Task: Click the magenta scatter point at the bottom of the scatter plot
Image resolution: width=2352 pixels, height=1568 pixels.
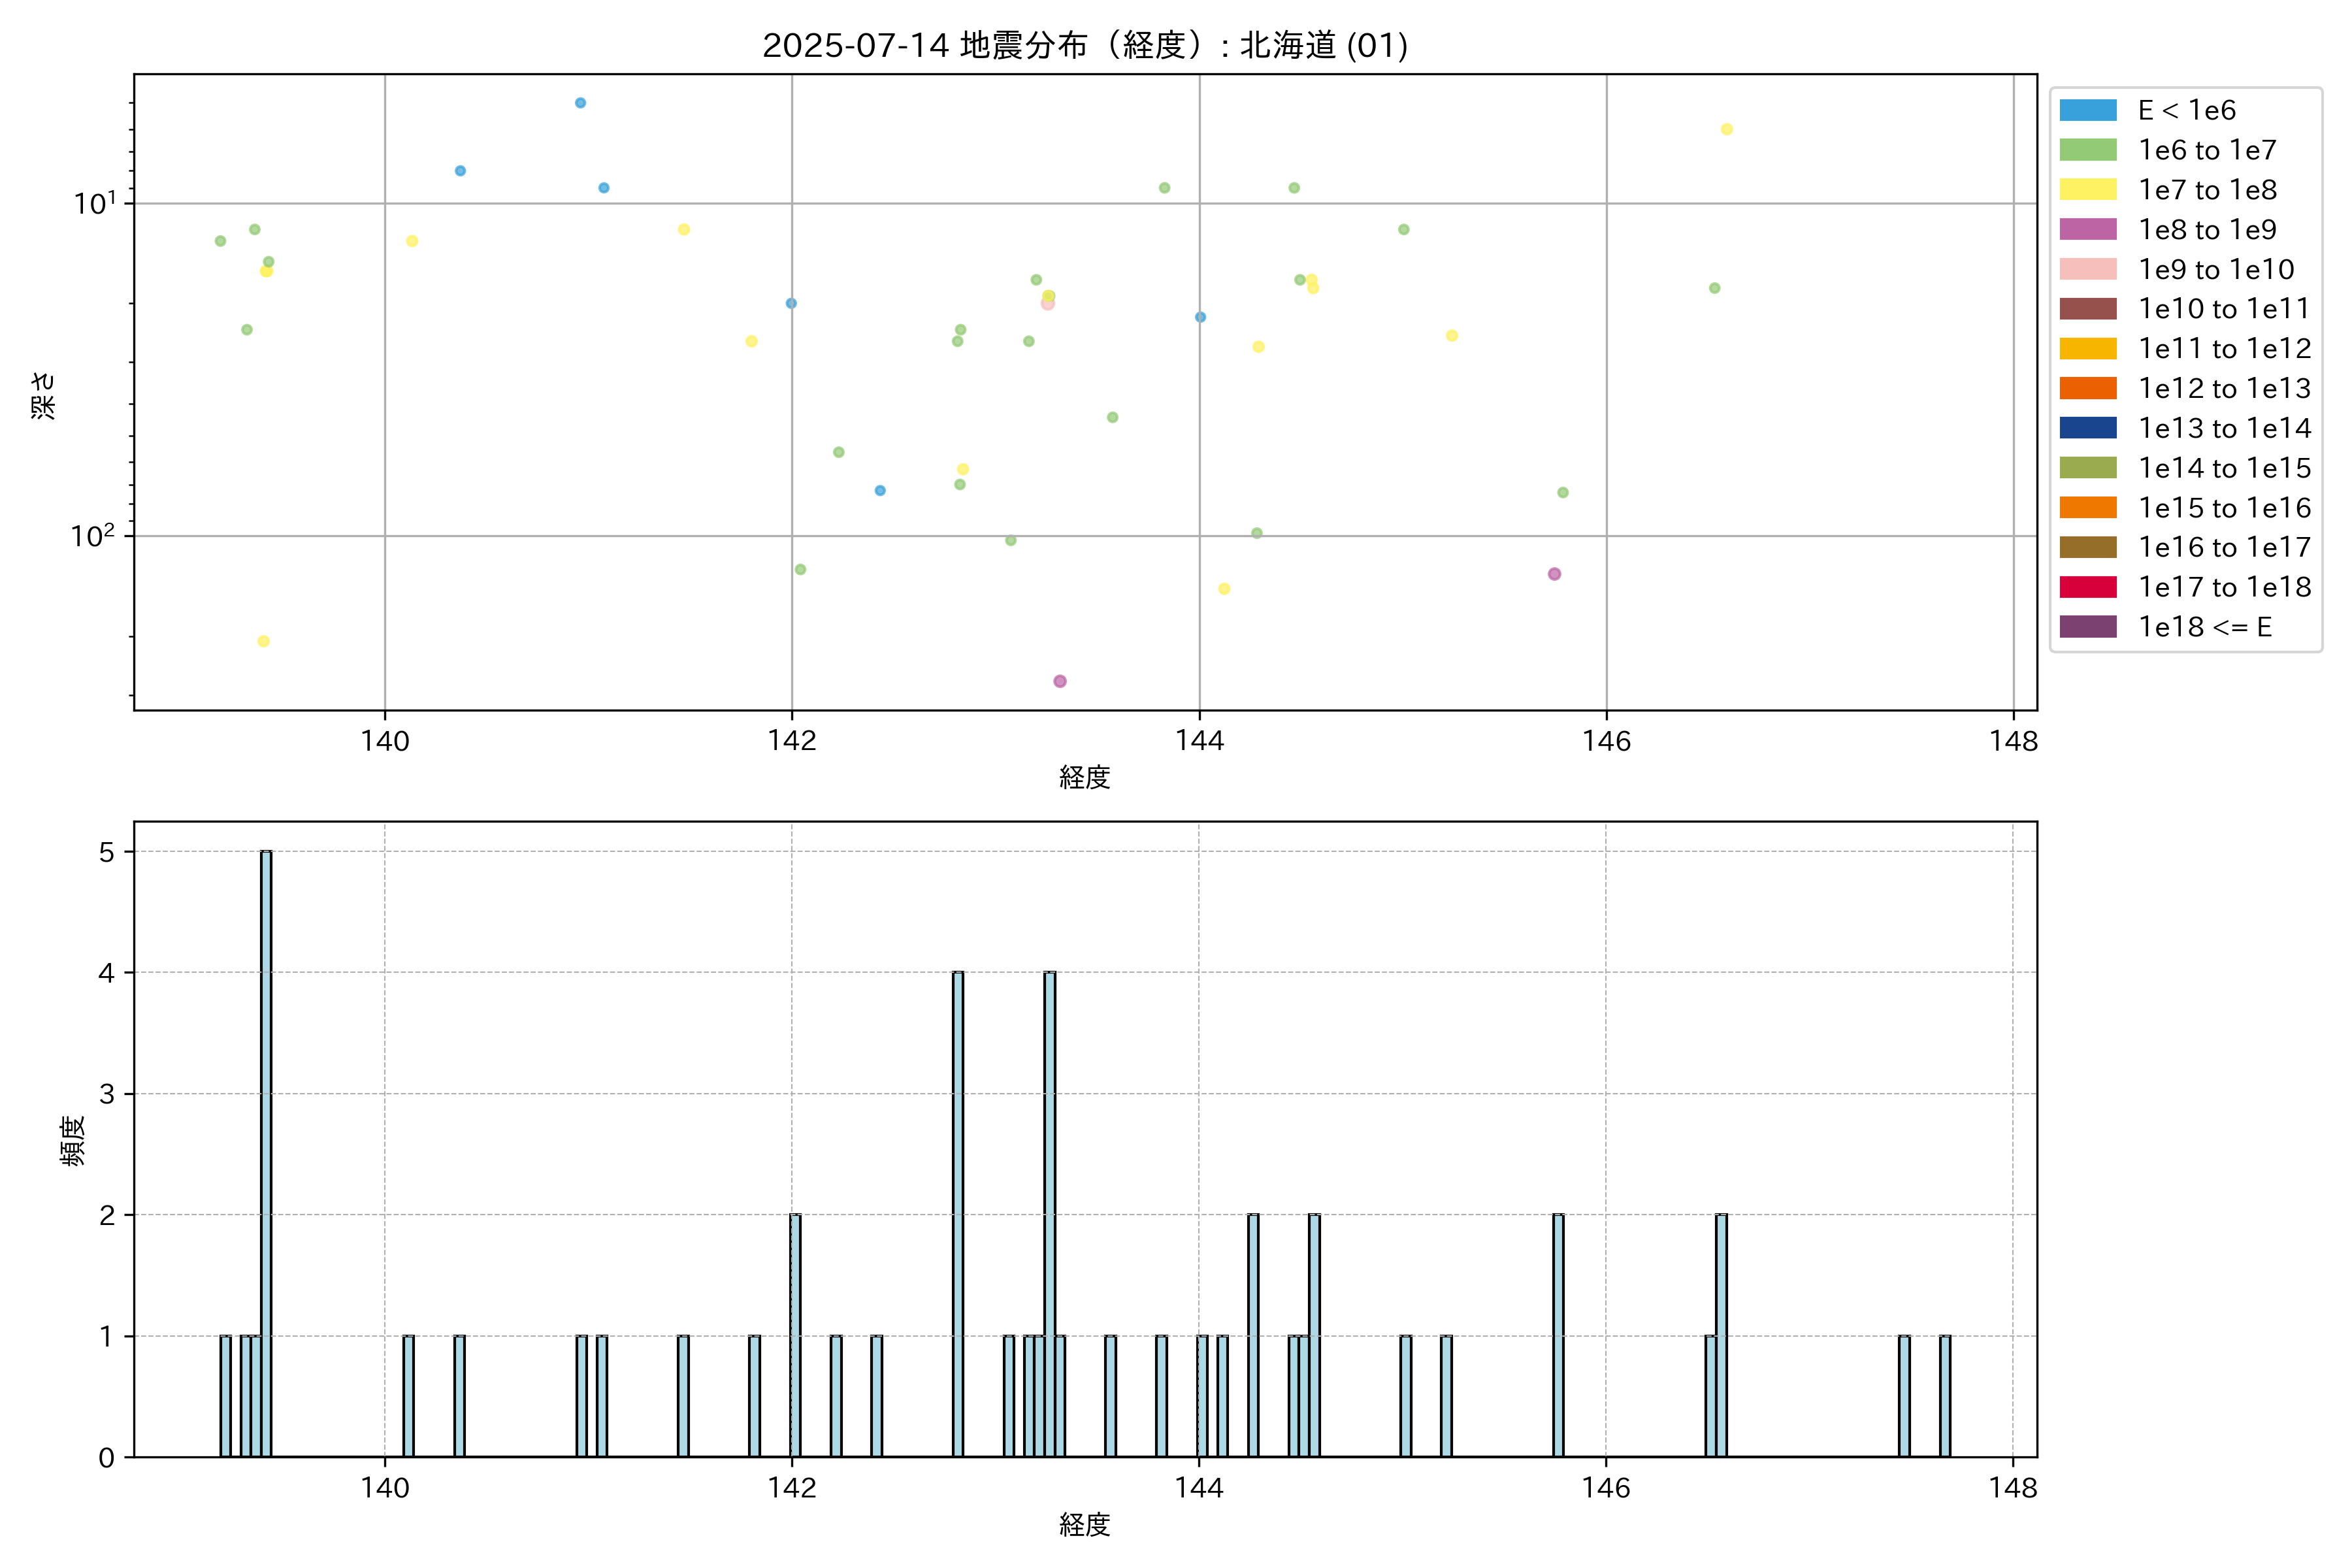Action: 1060,681
